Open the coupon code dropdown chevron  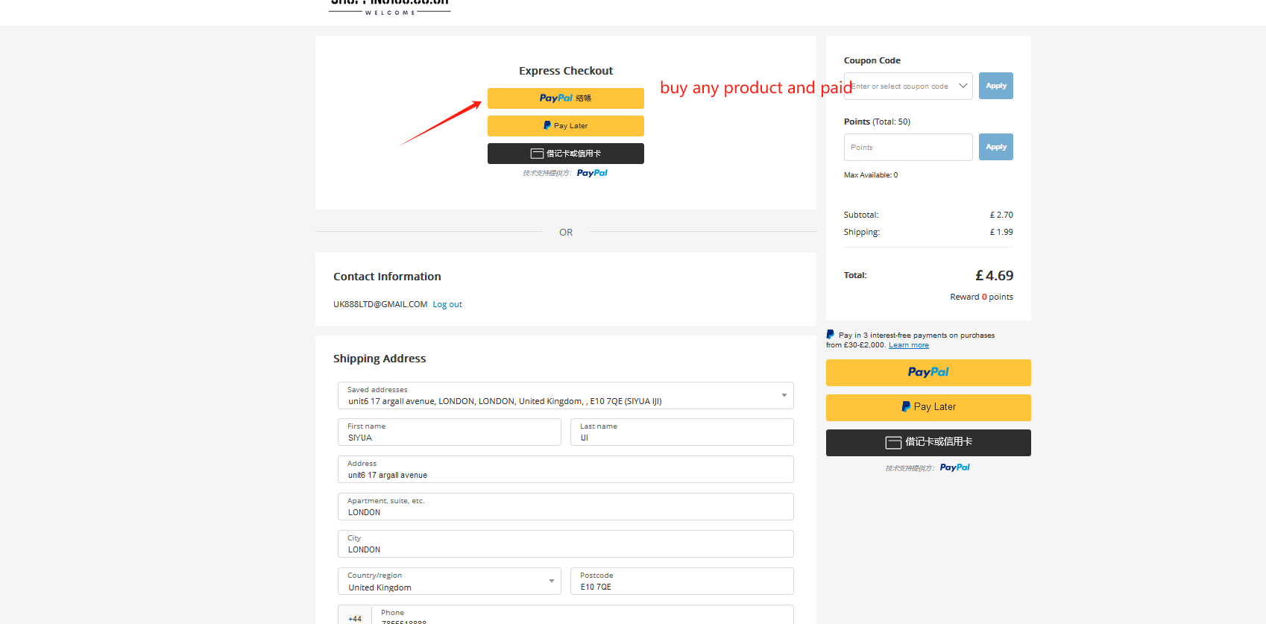(963, 86)
